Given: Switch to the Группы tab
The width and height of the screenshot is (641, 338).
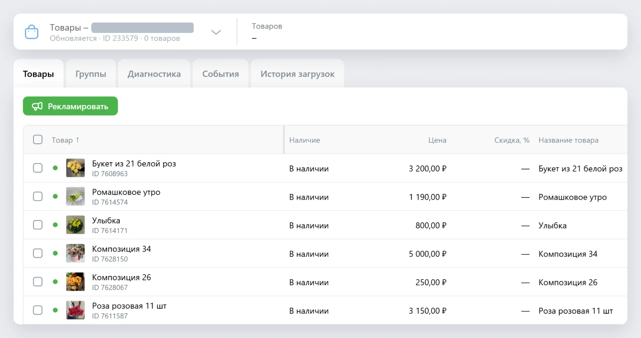Looking at the screenshot, I should pyautogui.click(x=91, y=74).
